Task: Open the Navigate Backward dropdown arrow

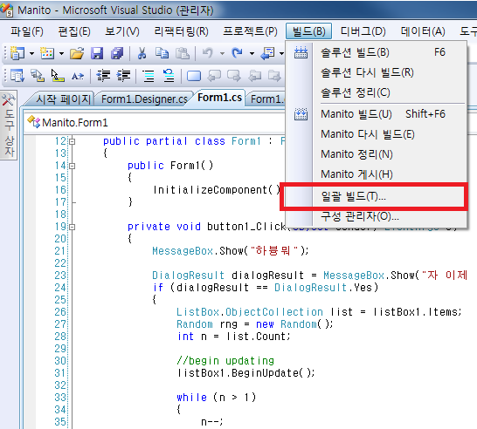Action: (x=281, y=54)
